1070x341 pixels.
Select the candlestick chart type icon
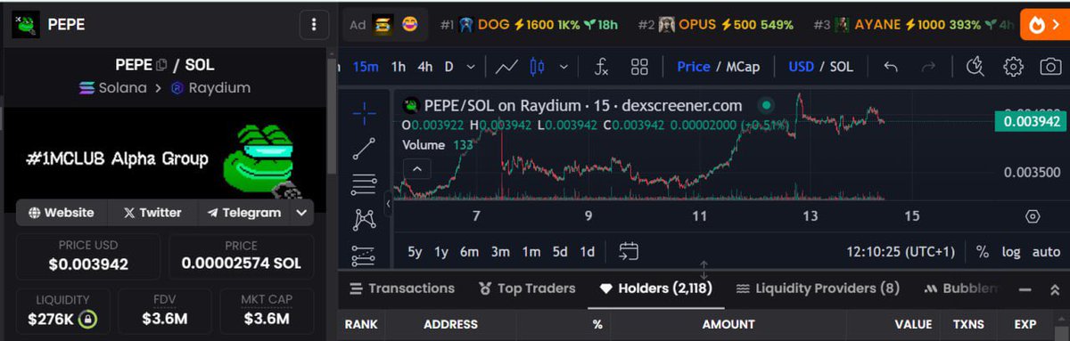coord(537,67)
